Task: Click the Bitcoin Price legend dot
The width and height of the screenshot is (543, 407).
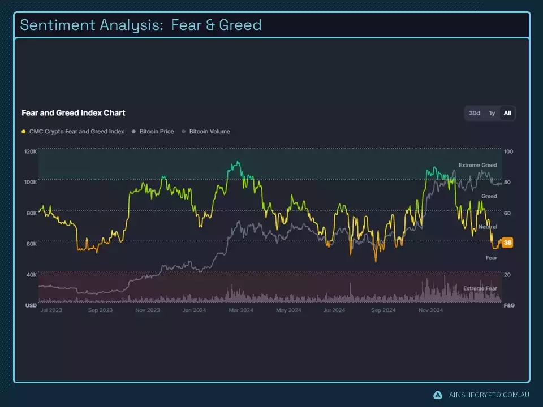Action: click(133, 131)
